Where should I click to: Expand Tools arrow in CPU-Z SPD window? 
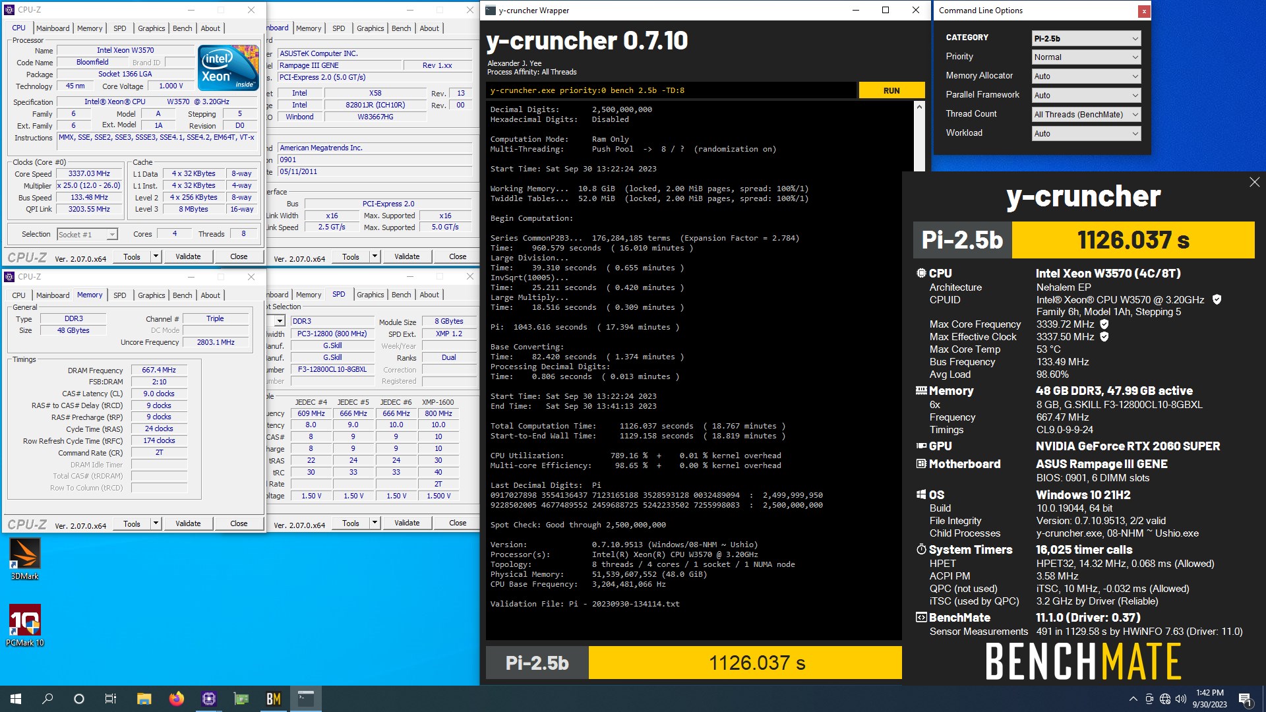click(x=375, y=523)
